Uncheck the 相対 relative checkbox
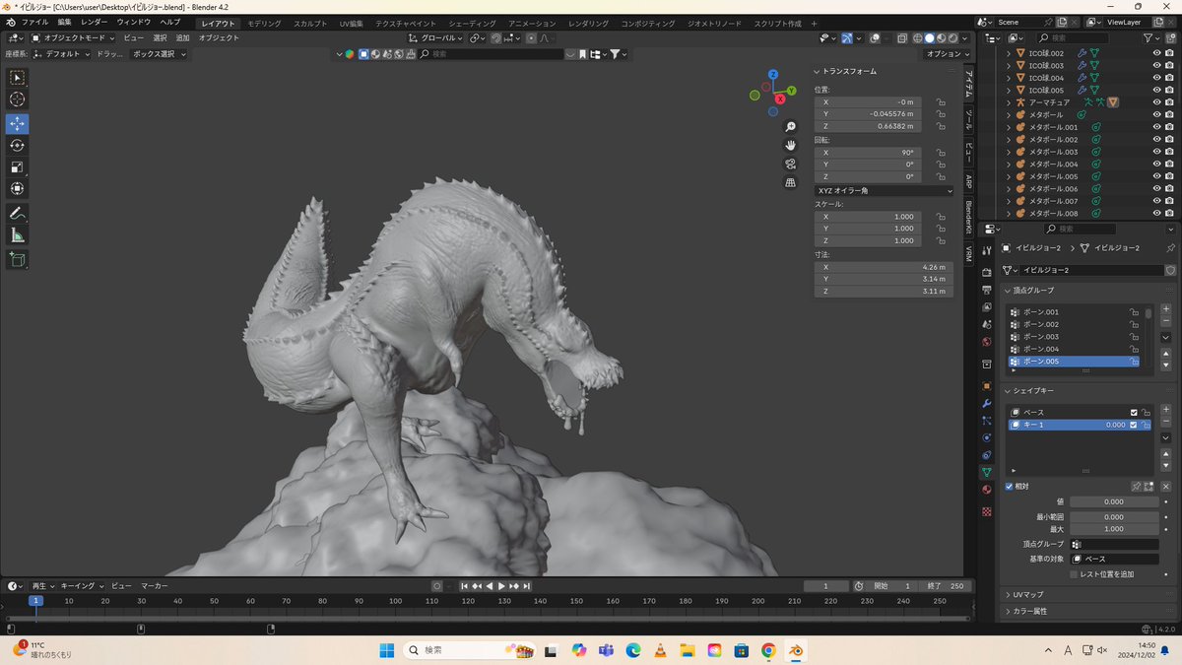 click(1009, 486)
